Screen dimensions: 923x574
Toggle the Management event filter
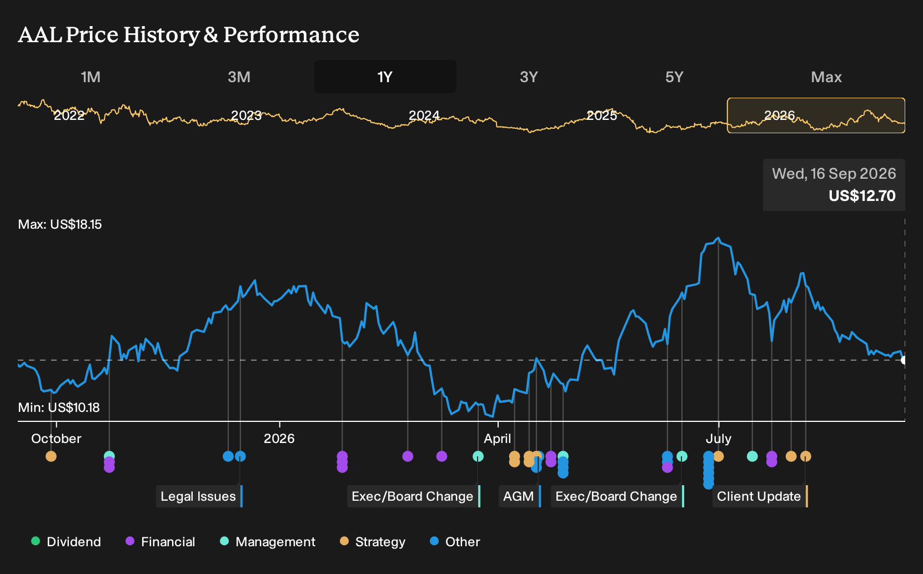point(268,541)
